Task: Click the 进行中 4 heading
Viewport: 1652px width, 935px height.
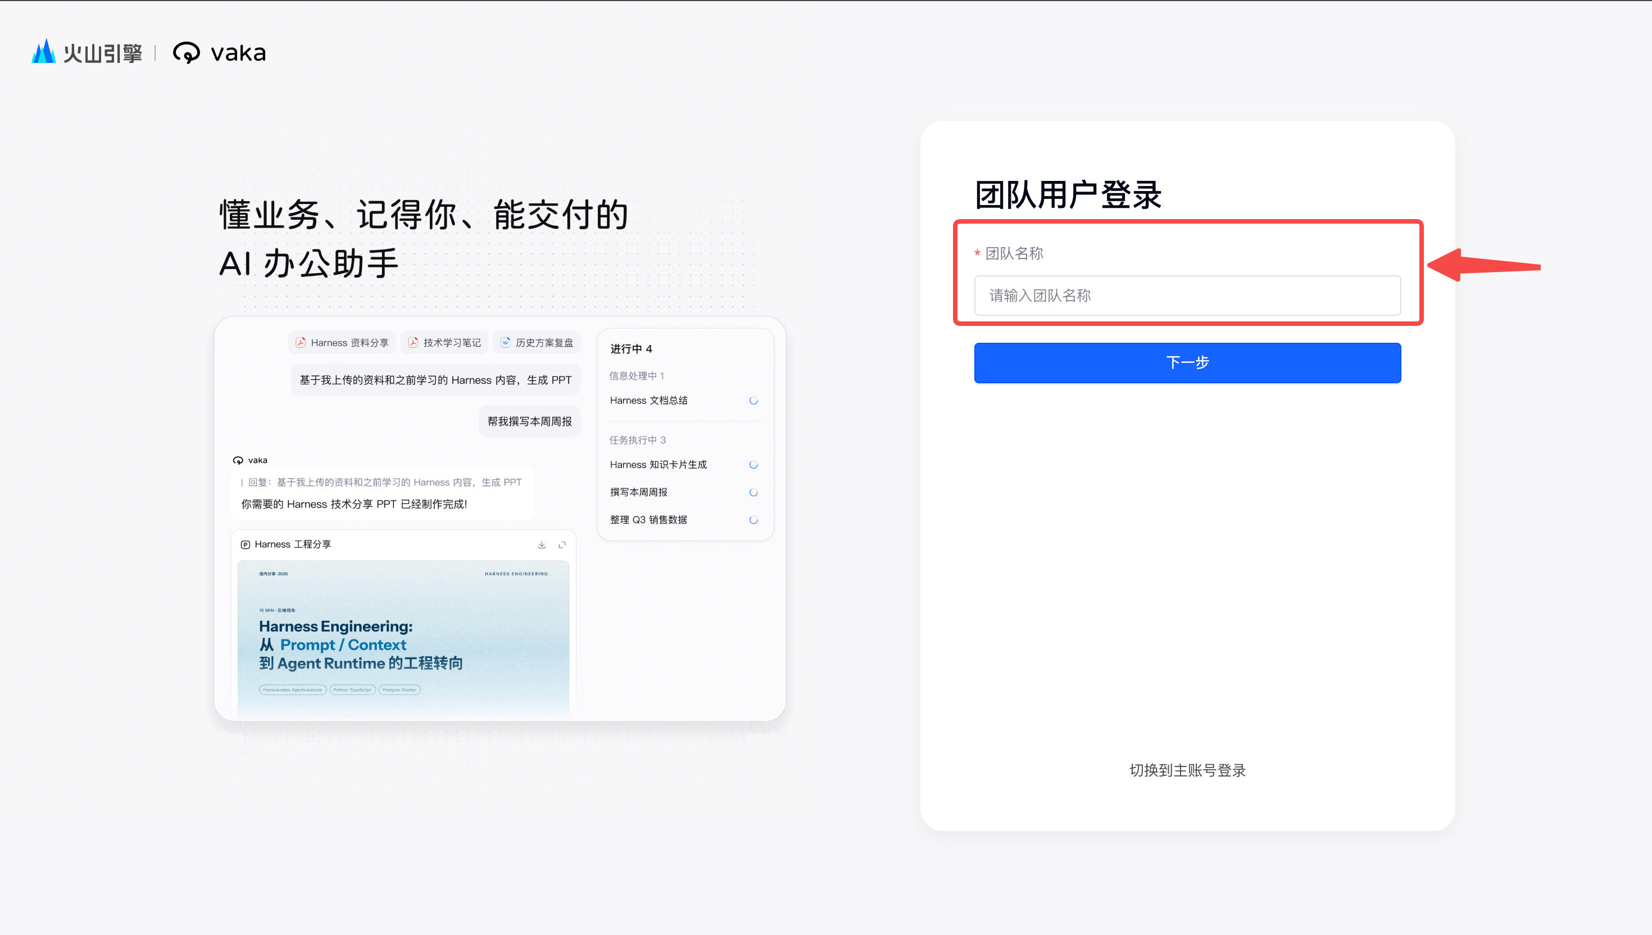Action: click(631, 349)
